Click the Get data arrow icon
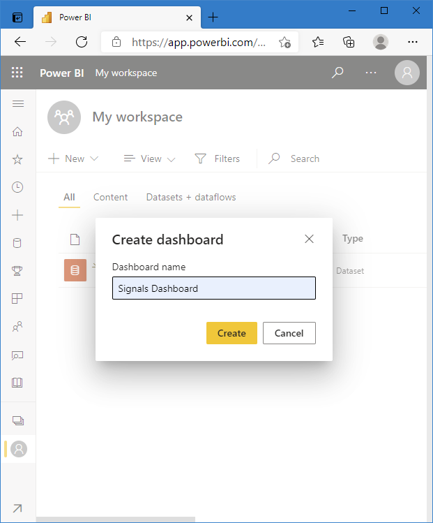Viewport: 433px width, 523px height. click(x=17, y=508)
